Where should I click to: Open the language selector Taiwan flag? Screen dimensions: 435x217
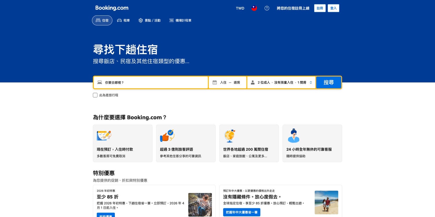(x=254, y=8)
